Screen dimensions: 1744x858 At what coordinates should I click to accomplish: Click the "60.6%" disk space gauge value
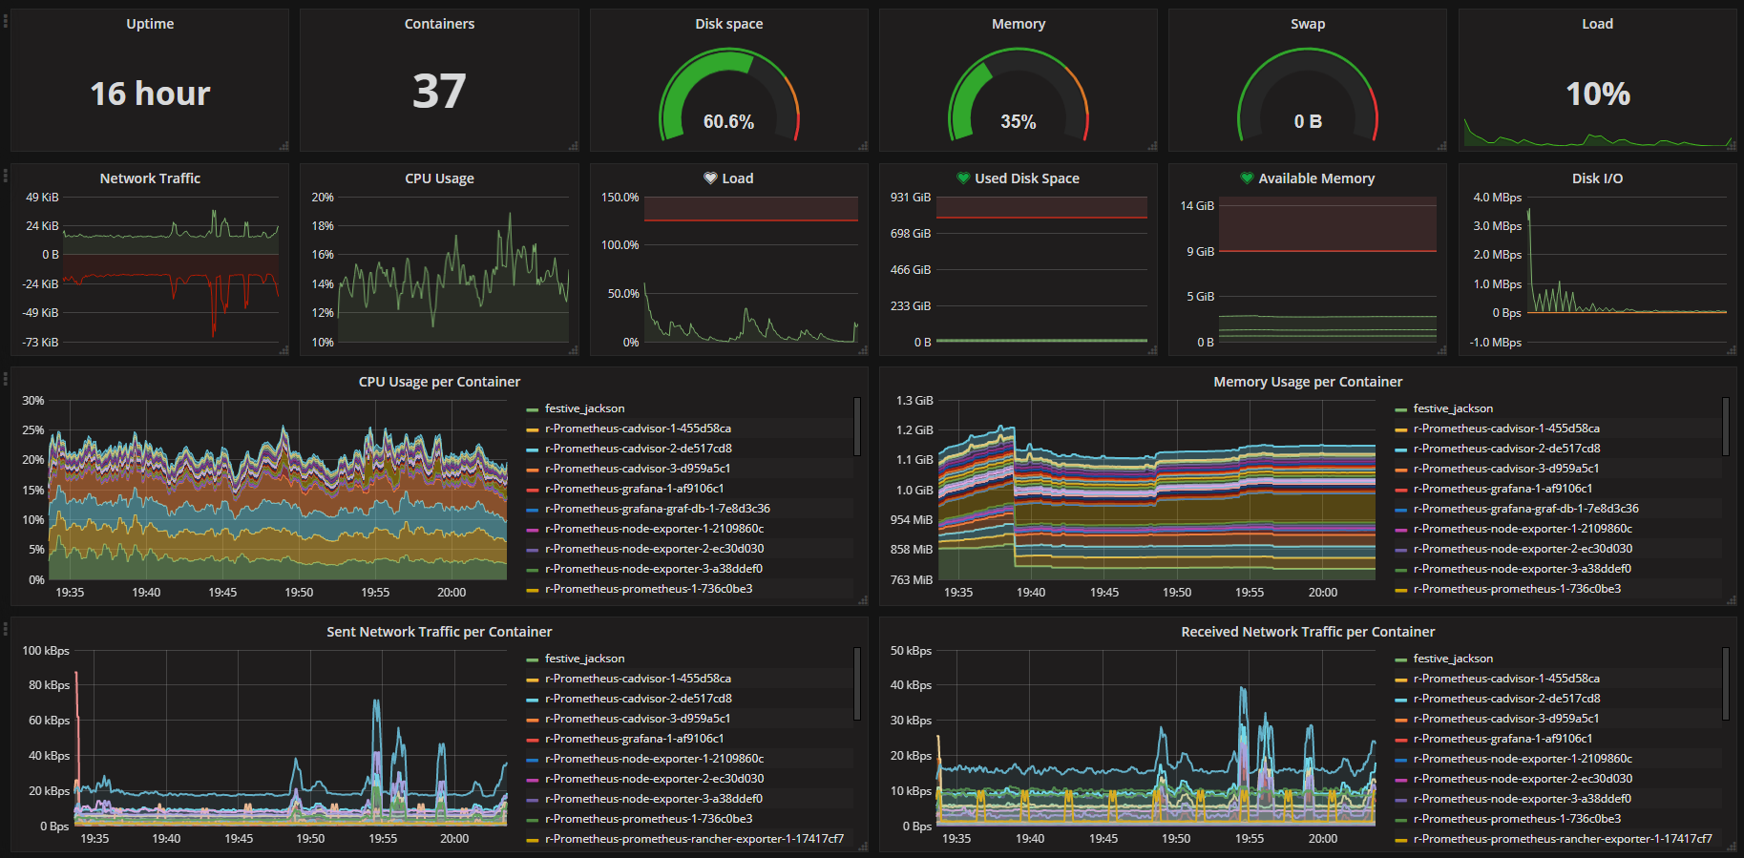(729, 122)
